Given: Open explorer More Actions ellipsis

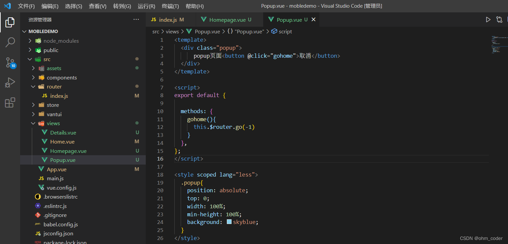Looking at the screenshot, I should (x=136, y=20).
